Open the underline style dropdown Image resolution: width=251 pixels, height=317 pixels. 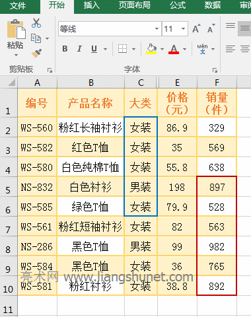tap(105, 49)
